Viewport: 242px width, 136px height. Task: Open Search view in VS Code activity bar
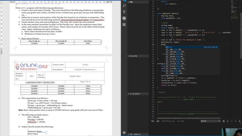(x=124, y=6)
